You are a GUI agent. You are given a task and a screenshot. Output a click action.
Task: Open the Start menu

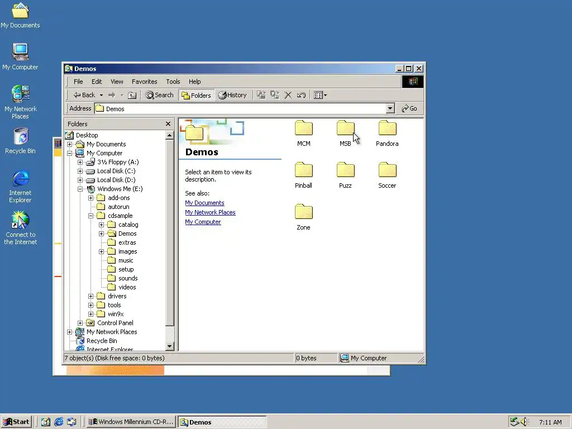click(x=16, y=422)
